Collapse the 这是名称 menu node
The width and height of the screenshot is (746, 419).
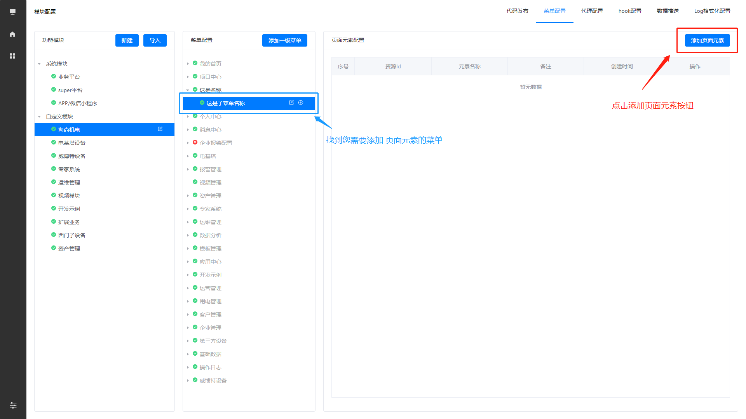pyautogui.click(x=188, y=90)
